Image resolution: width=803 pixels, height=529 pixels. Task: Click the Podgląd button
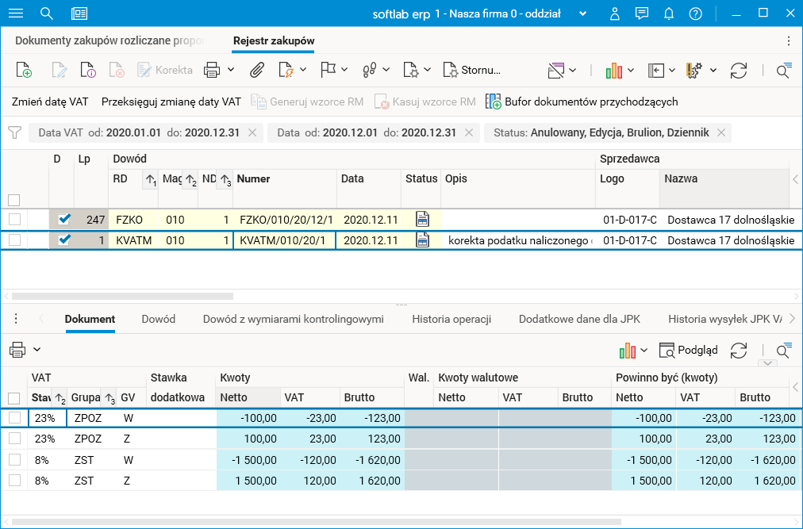[689, 350]
